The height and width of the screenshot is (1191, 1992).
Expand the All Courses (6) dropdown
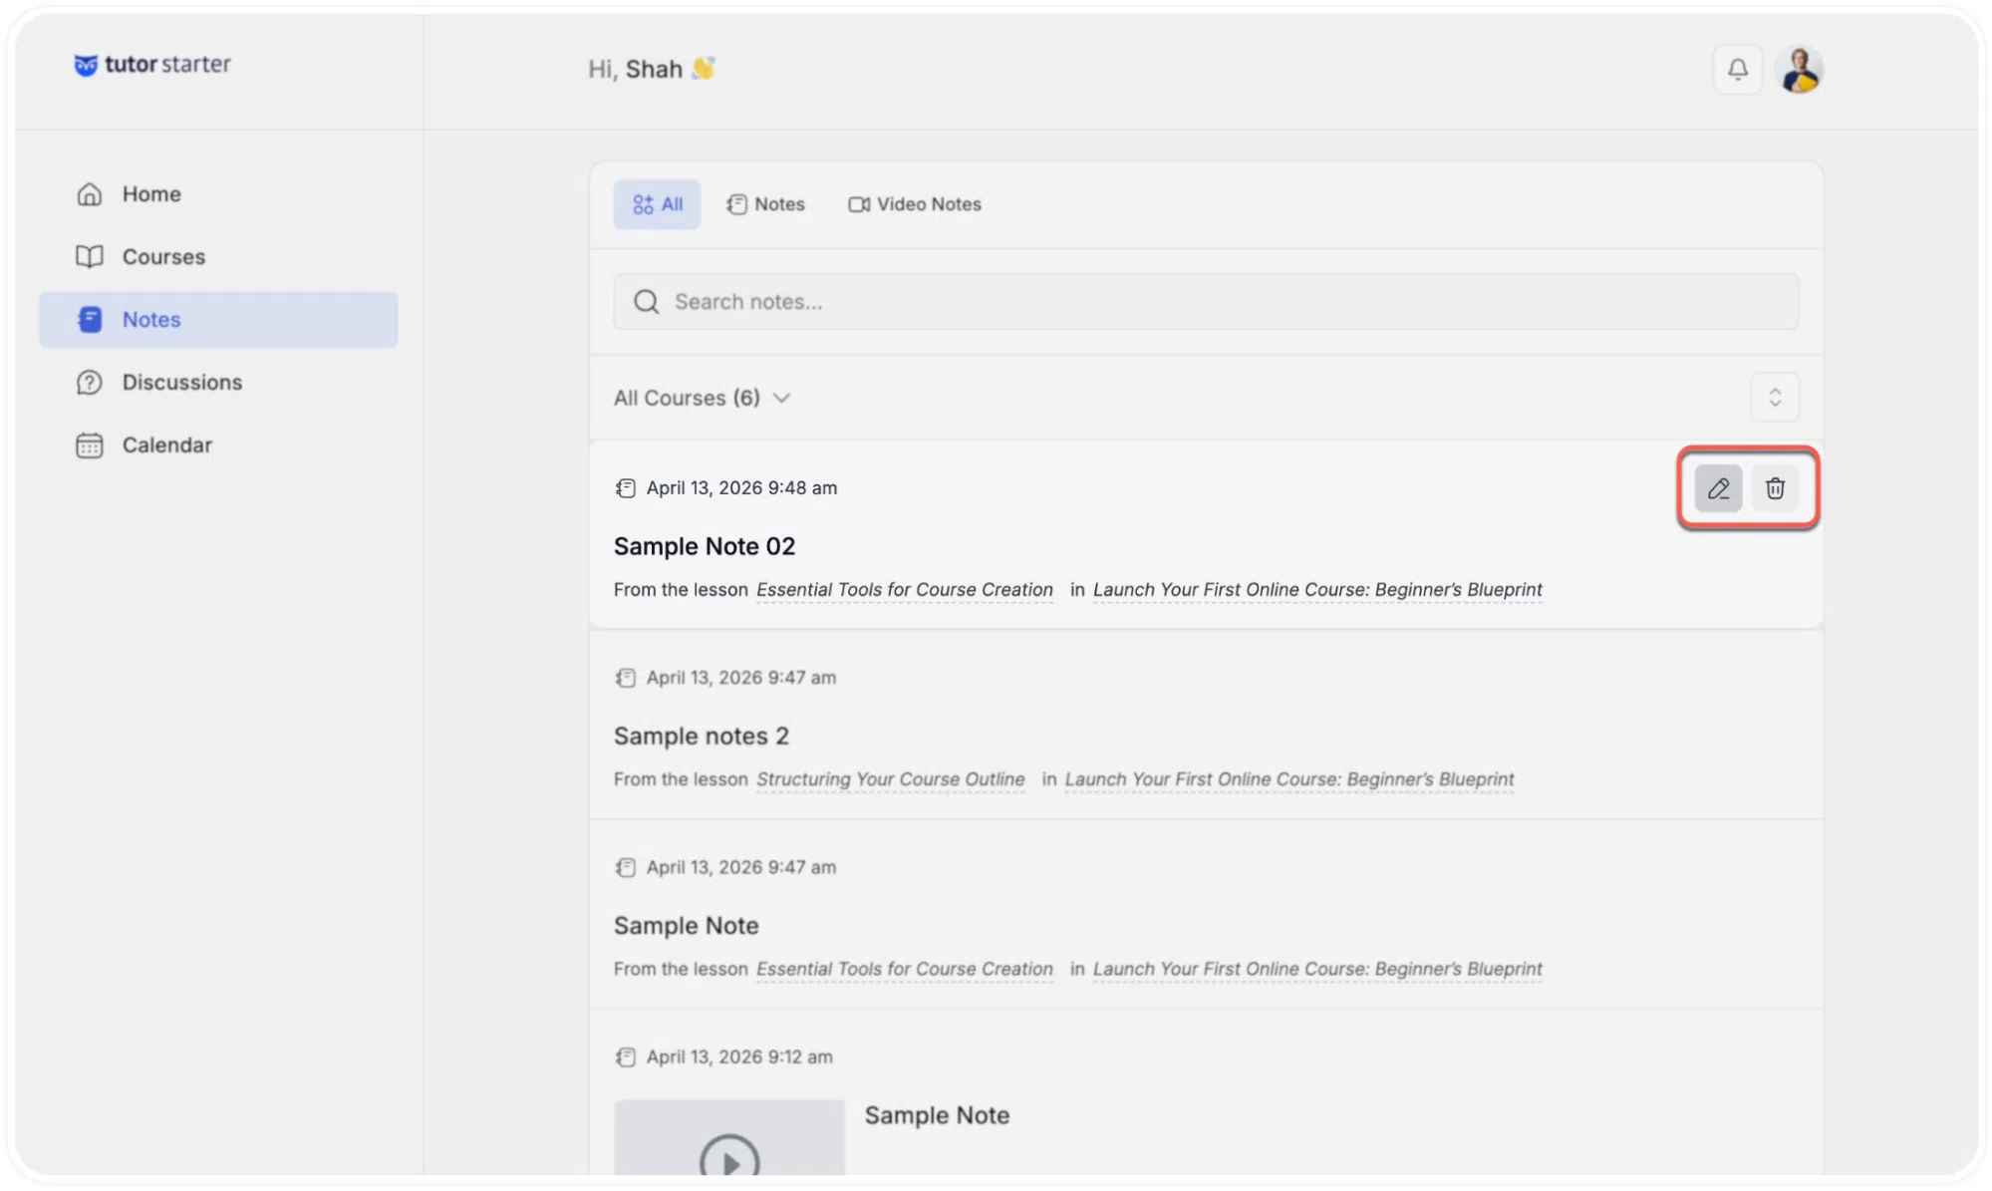coord(702,398)
